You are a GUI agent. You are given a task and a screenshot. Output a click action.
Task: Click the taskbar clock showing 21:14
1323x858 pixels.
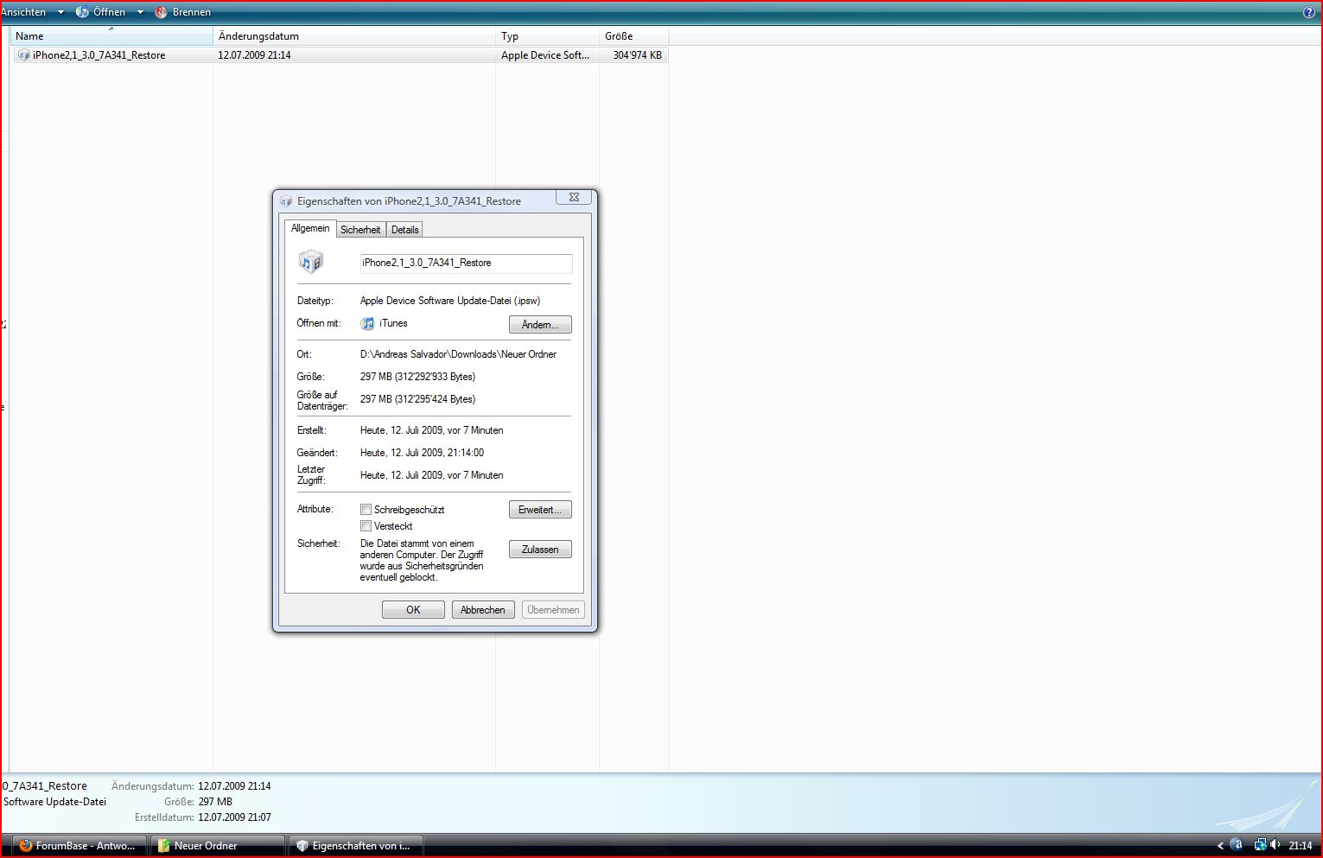(1300, 846)
